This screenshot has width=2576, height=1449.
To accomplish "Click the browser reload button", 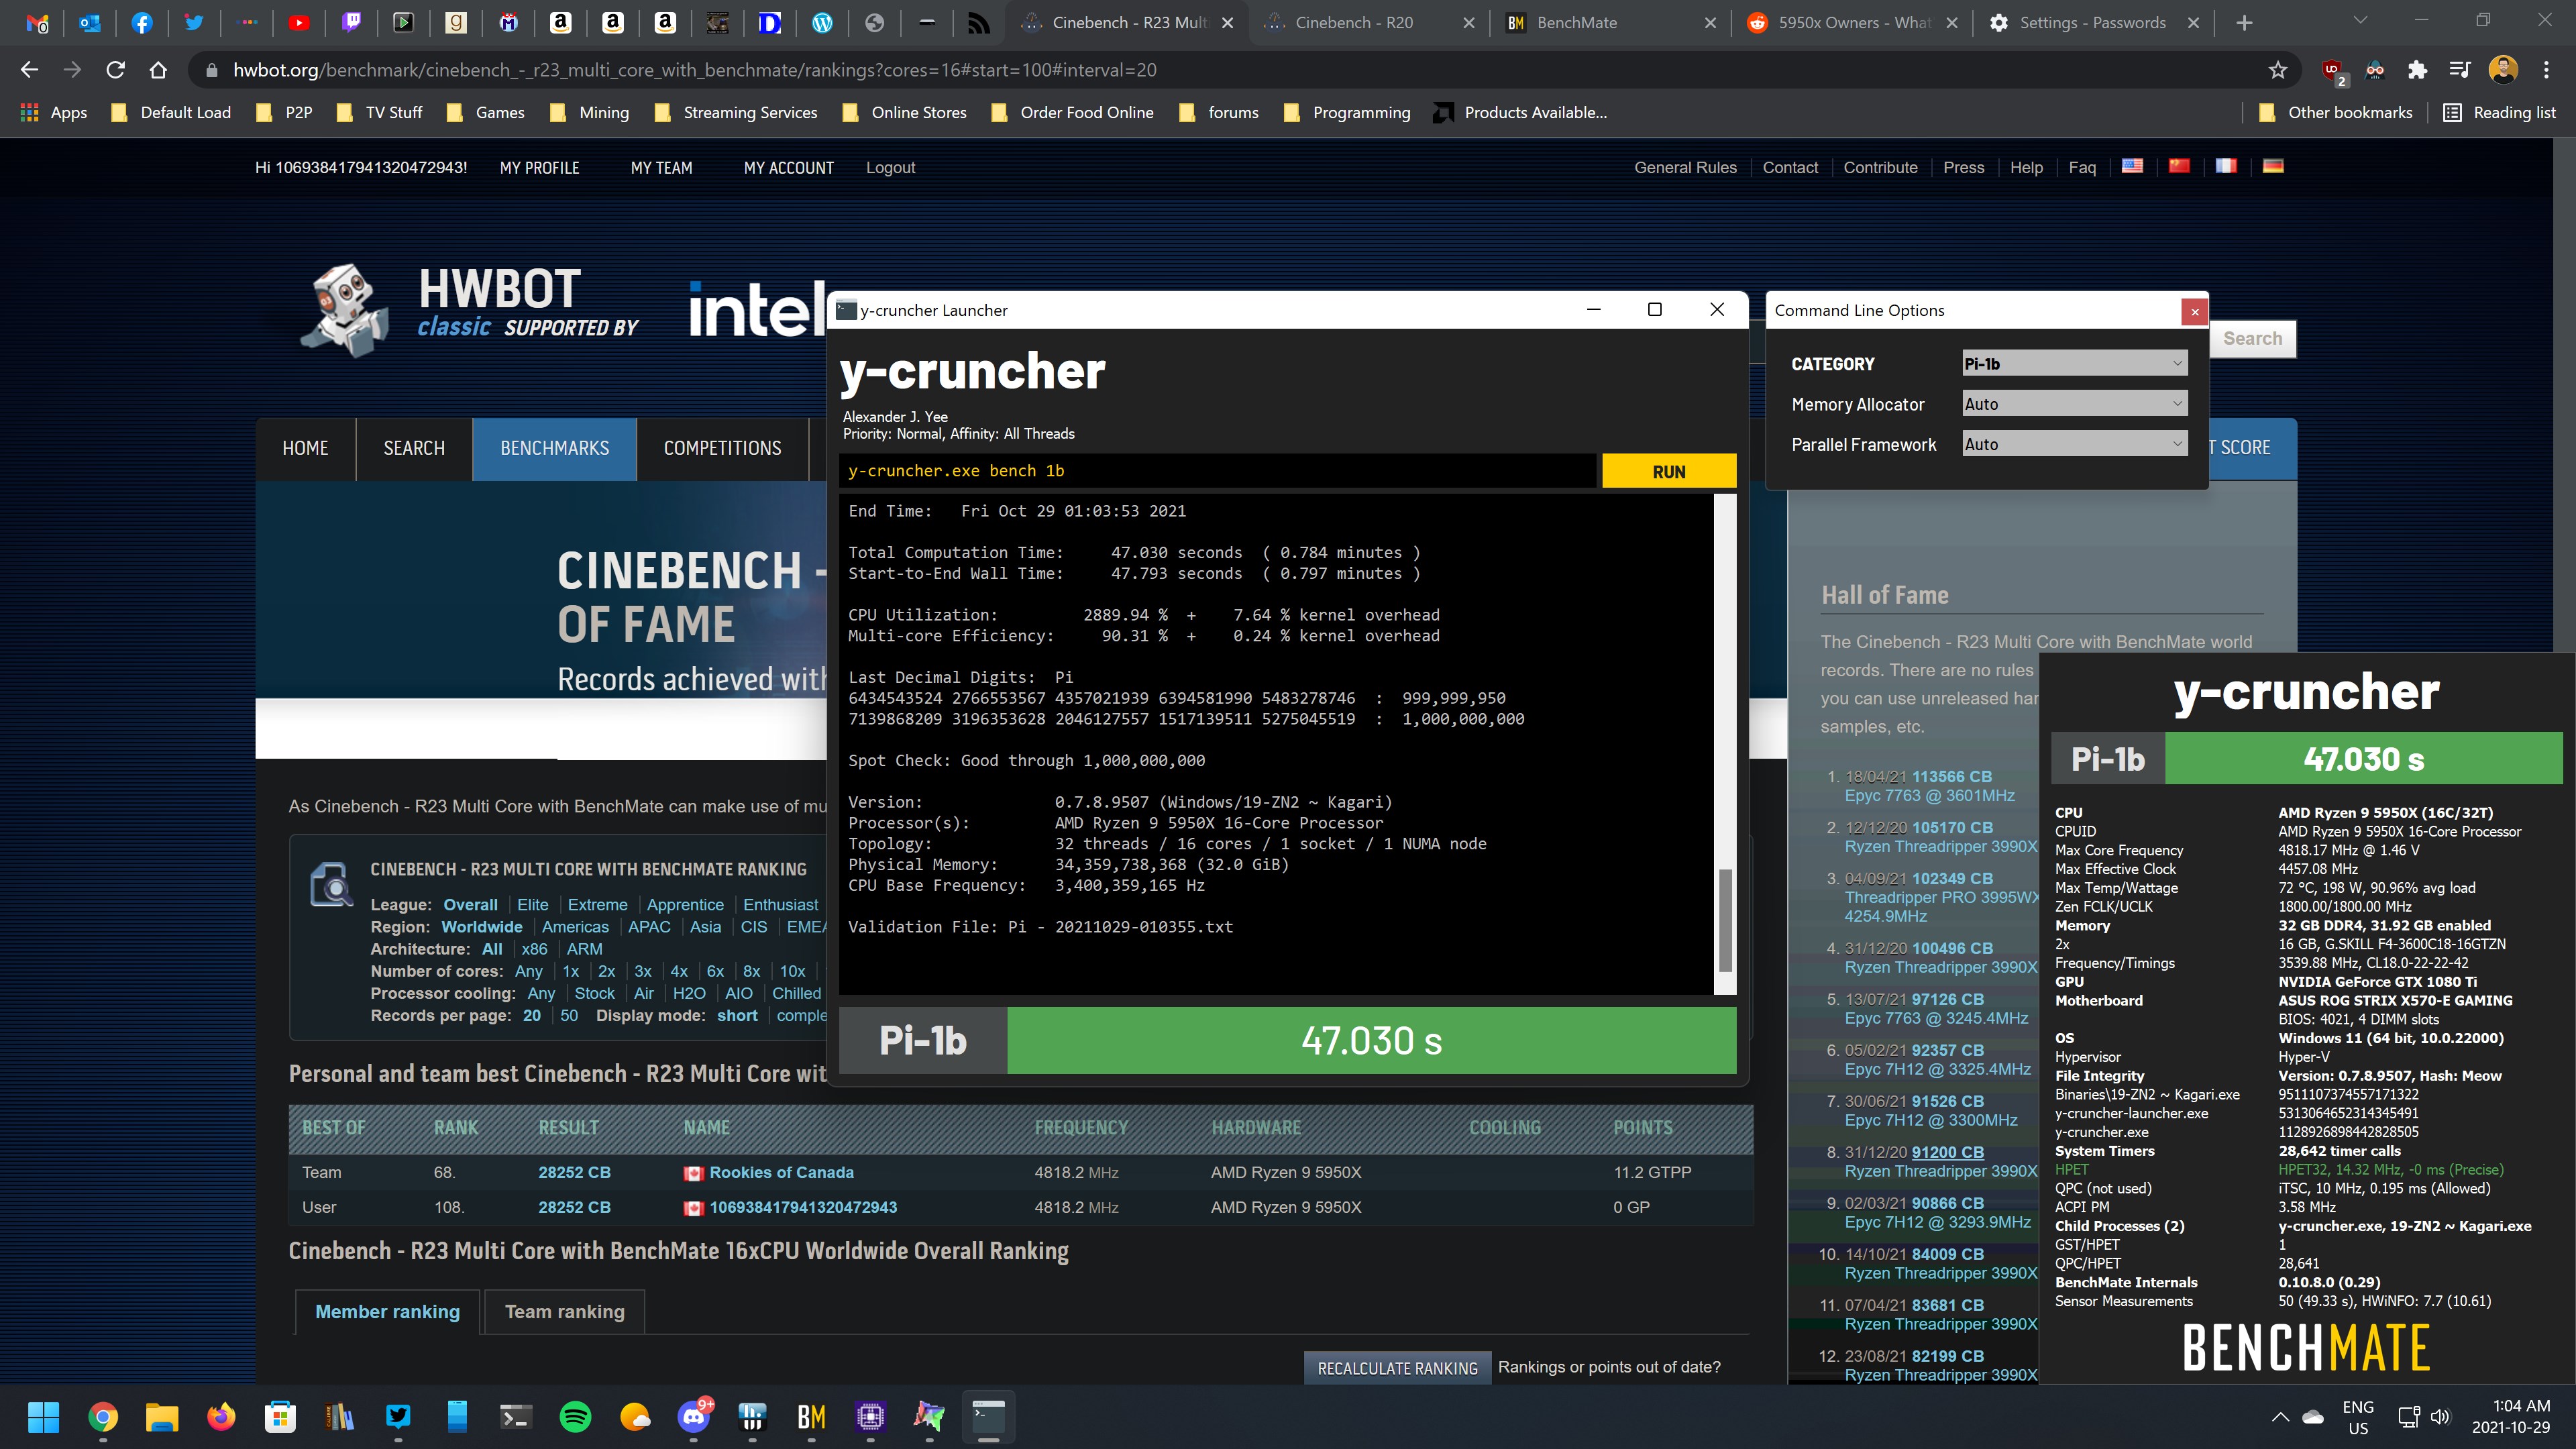I will [x=115, y=70].
